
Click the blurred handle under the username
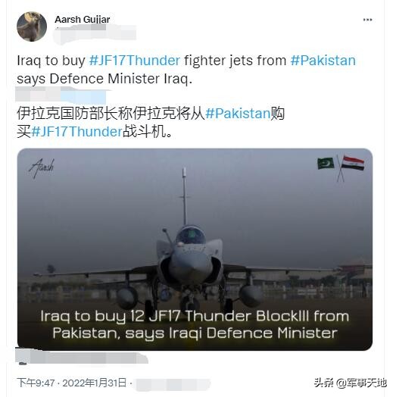pyautogui.click(x=95, y=33)
